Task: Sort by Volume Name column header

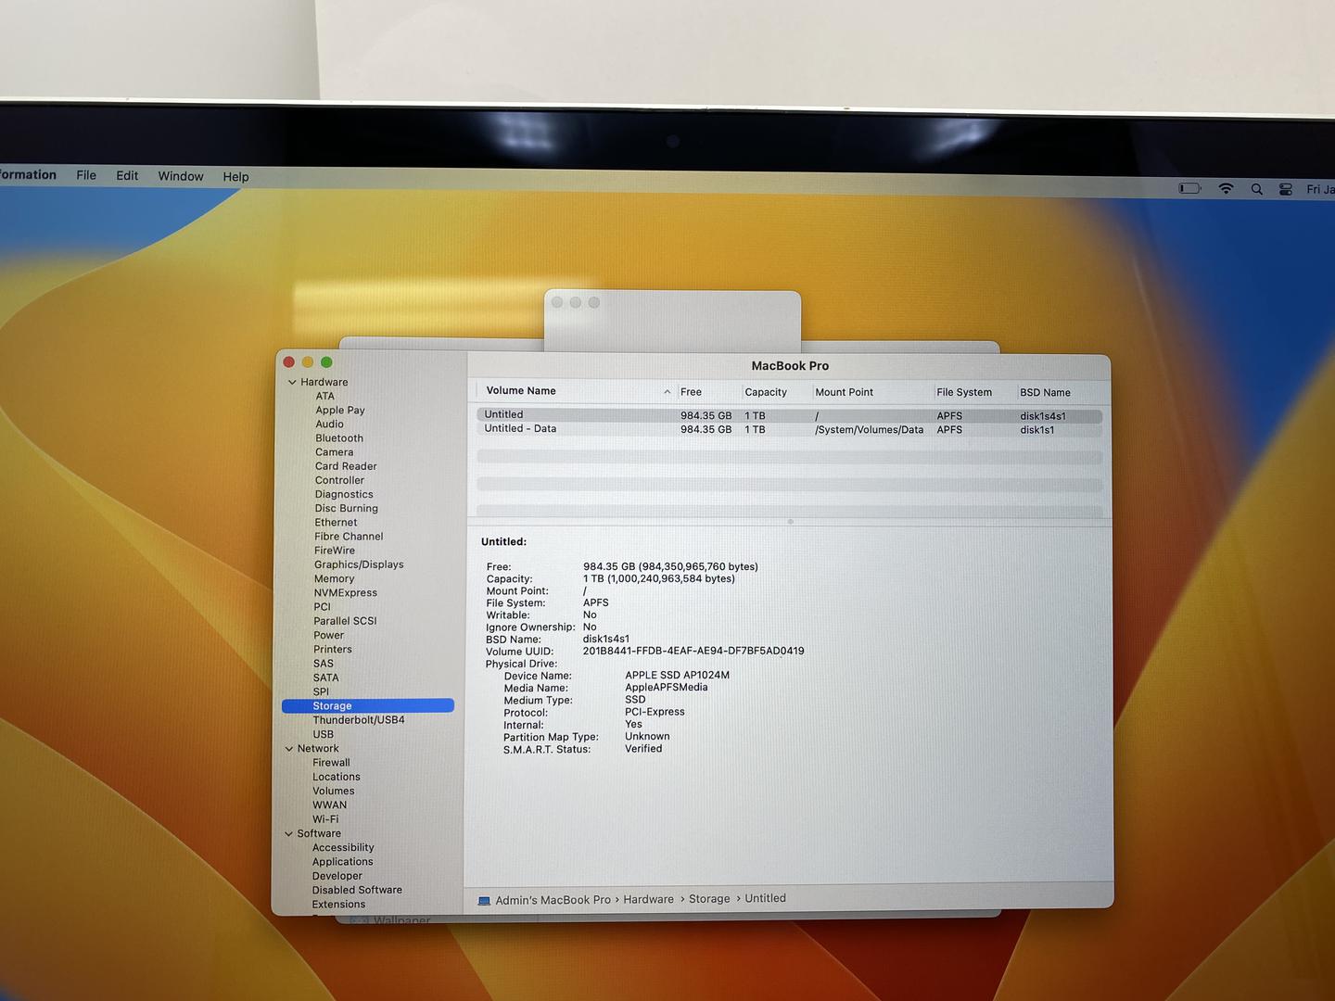Action: (x=521, y=391)
